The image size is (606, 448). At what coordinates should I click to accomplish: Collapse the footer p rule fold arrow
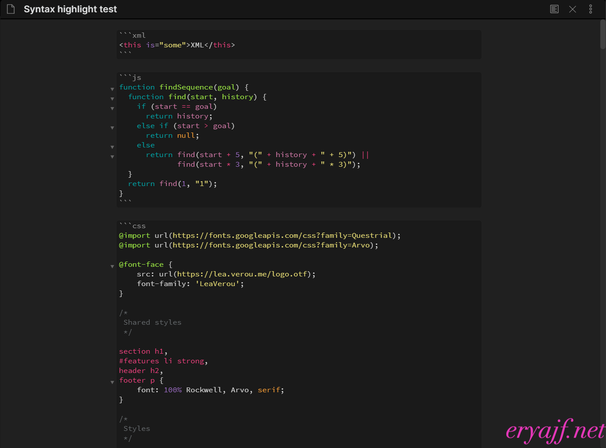[x=112, y=382]
